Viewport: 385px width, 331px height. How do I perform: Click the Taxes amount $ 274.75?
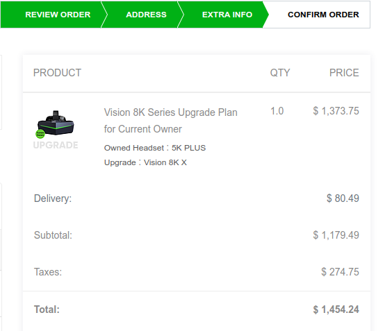coord(340,272)
